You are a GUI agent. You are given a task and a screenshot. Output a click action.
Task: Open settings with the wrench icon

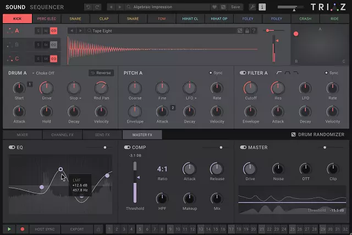click(252, 7)
